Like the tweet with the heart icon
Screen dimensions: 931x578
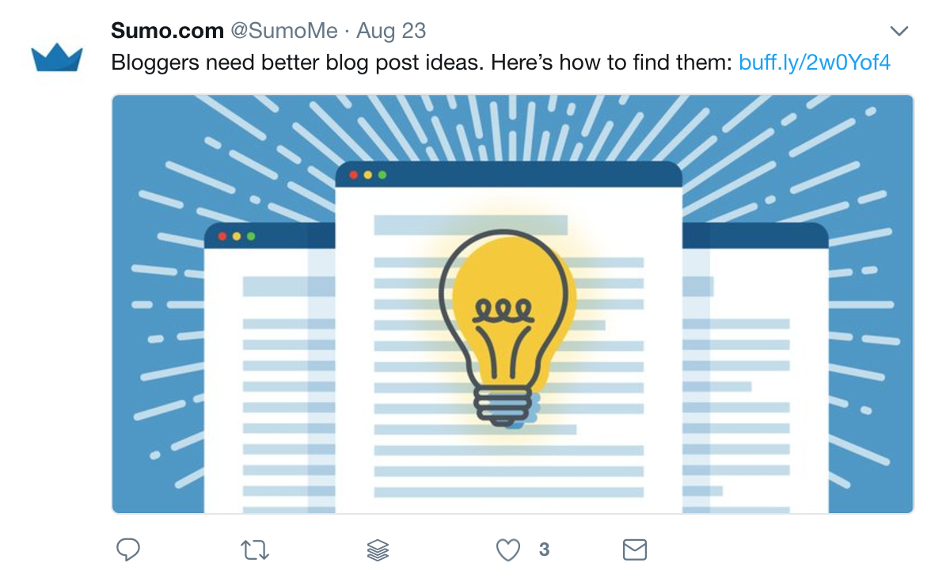[x=507, y=550]
